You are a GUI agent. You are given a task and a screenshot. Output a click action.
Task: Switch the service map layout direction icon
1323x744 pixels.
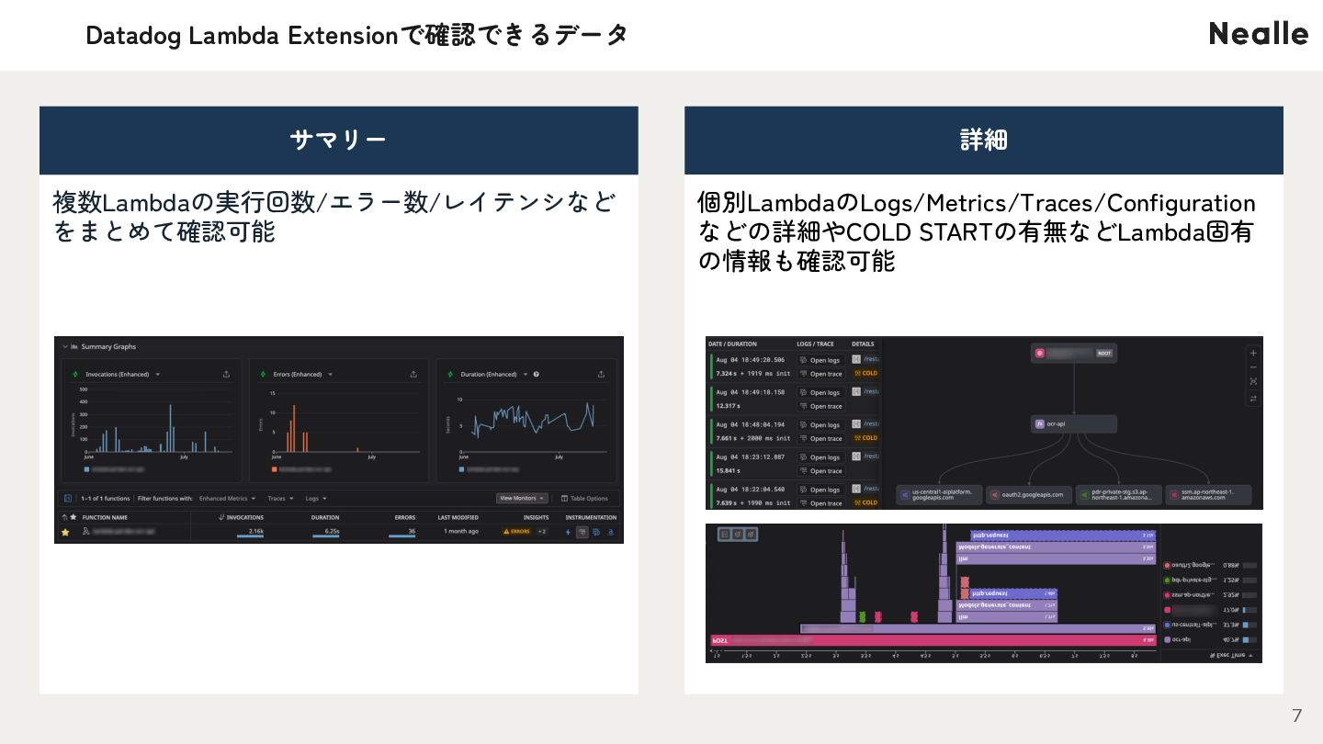[x=1253, y=398]
